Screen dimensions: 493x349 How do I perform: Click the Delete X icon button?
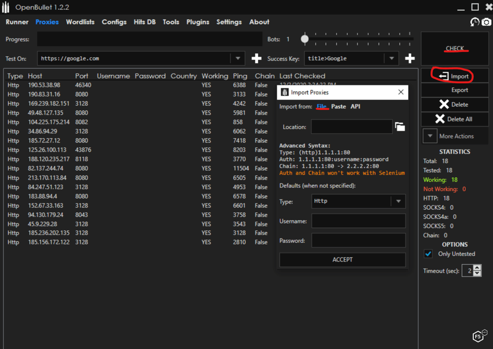444,104
